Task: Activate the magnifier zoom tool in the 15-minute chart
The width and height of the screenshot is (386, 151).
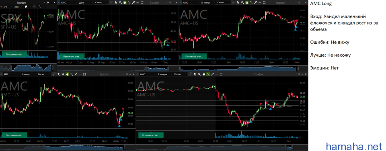Action: pyautogui.click(x=242, y=2)
